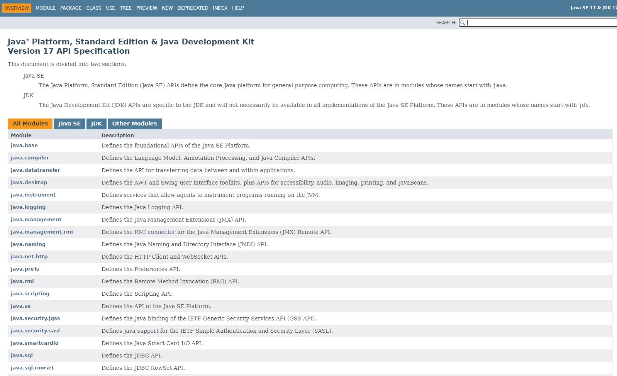Open the Preview navigation link

(x=147, y=8)
